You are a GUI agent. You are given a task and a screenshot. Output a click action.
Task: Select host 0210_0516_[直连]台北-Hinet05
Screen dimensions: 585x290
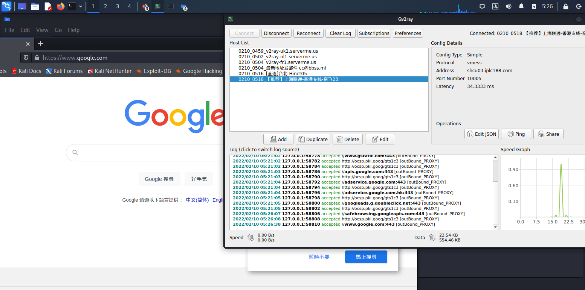point(329,73)
